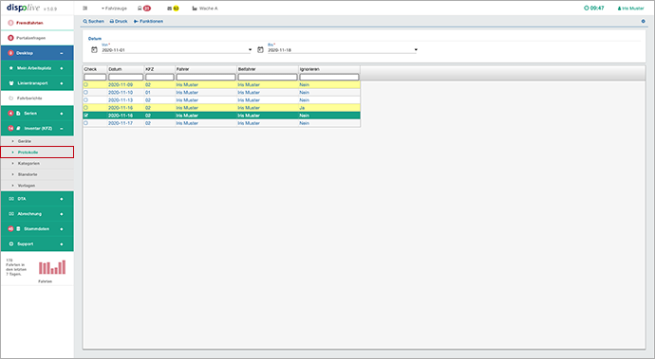Click the Datum column filter field
The height and width of the screenshot is (359, 655).
[125, 77]
